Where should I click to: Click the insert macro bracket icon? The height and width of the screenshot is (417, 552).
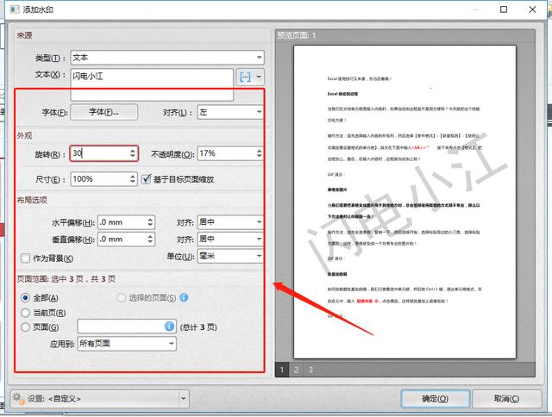pos(245,77)
